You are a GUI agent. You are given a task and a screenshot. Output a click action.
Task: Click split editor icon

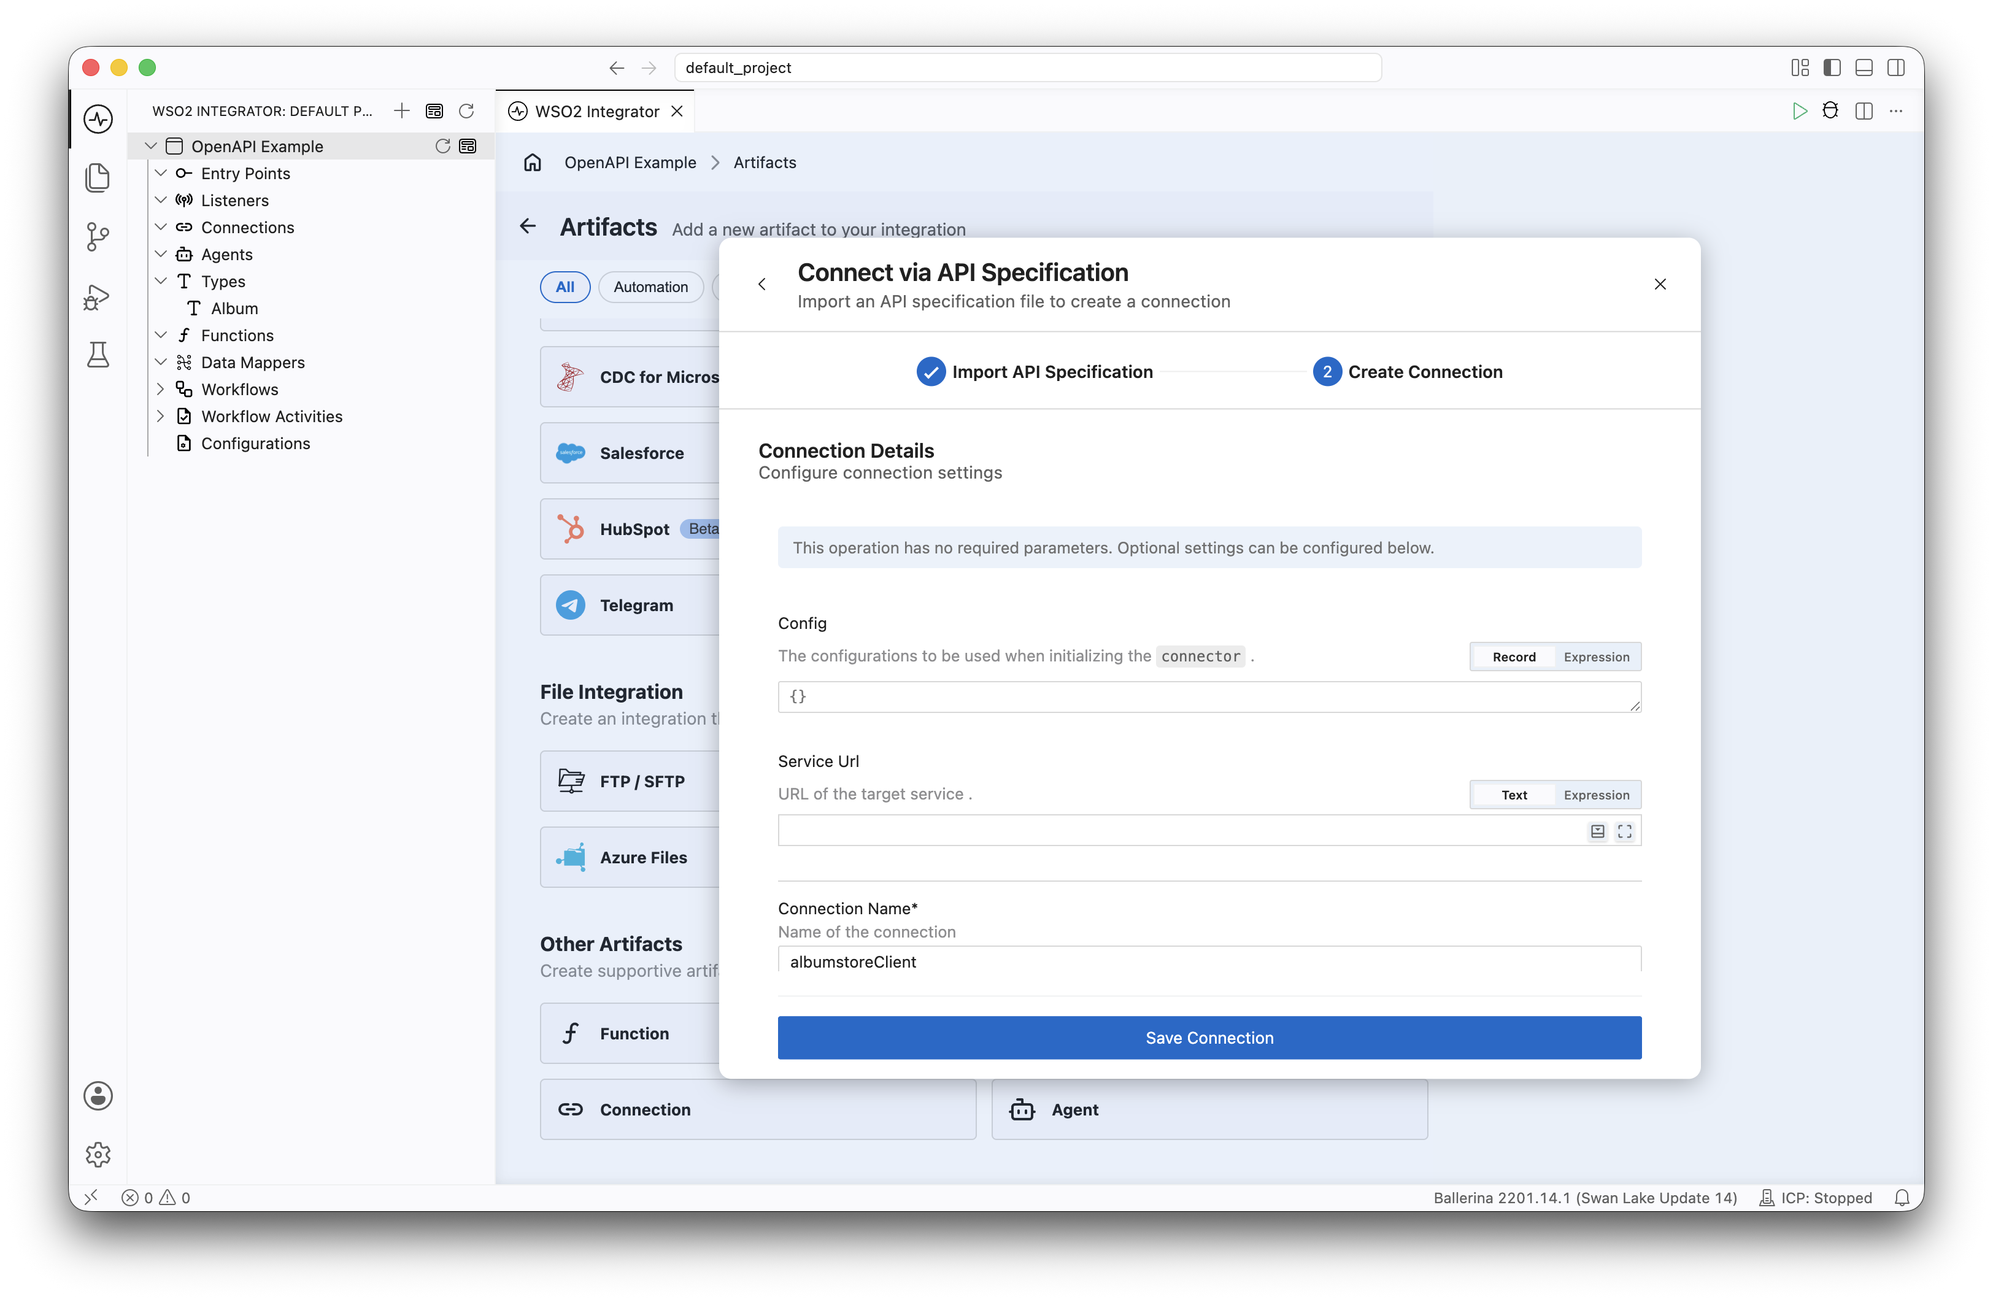(x=1864, y=111)
